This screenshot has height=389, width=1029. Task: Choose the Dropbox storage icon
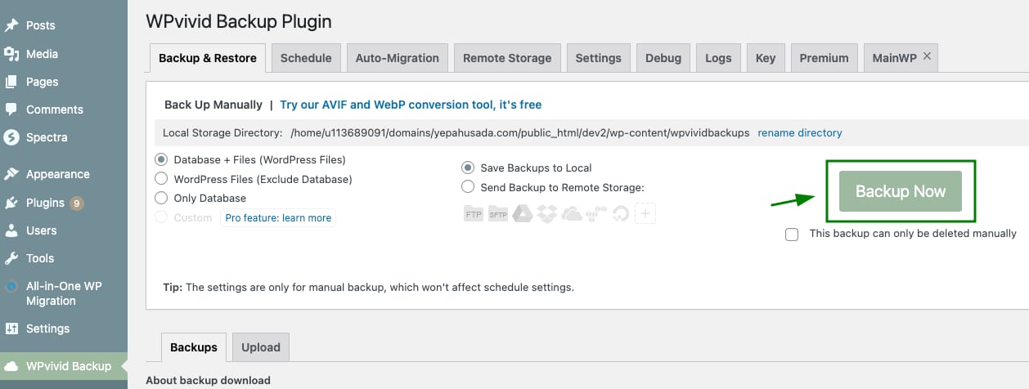point(547,214)
